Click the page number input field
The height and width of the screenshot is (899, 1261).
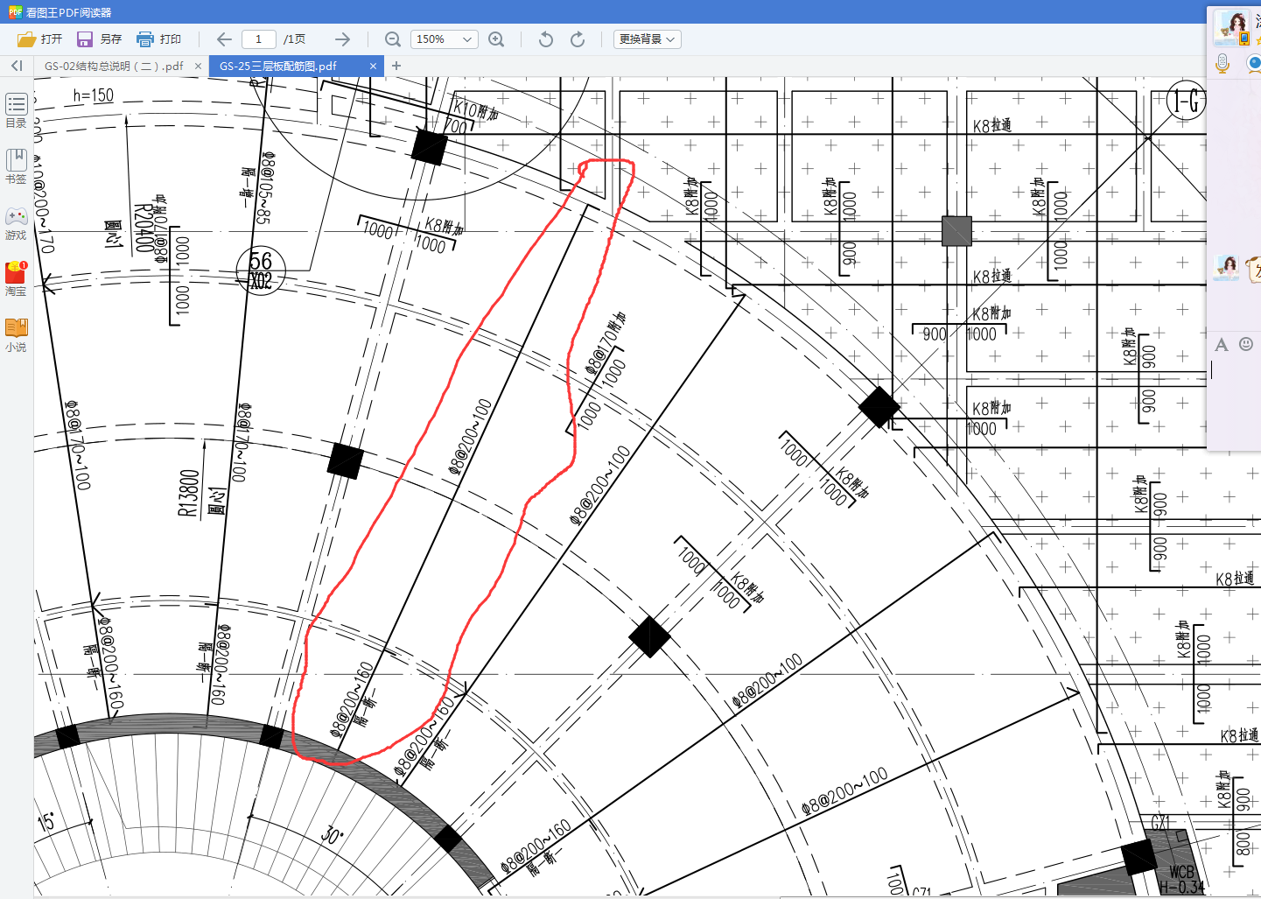[x=258, y=39]
